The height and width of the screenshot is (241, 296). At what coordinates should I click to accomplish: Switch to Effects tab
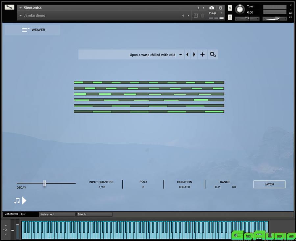94,214
